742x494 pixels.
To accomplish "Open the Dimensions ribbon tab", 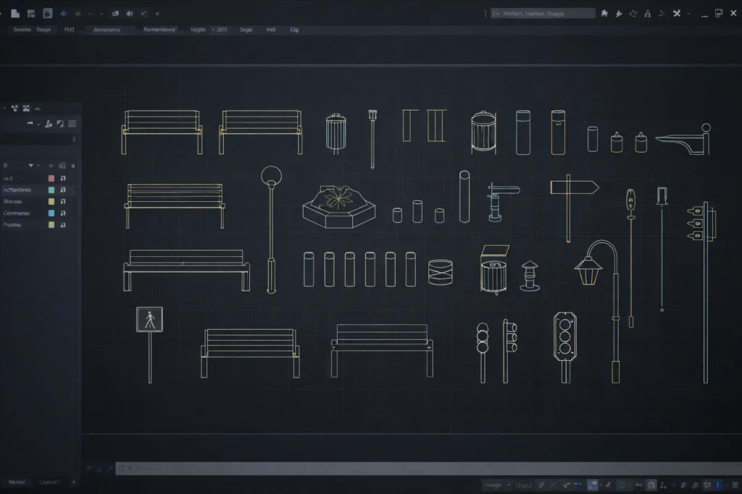I will (x=159, y=29).
